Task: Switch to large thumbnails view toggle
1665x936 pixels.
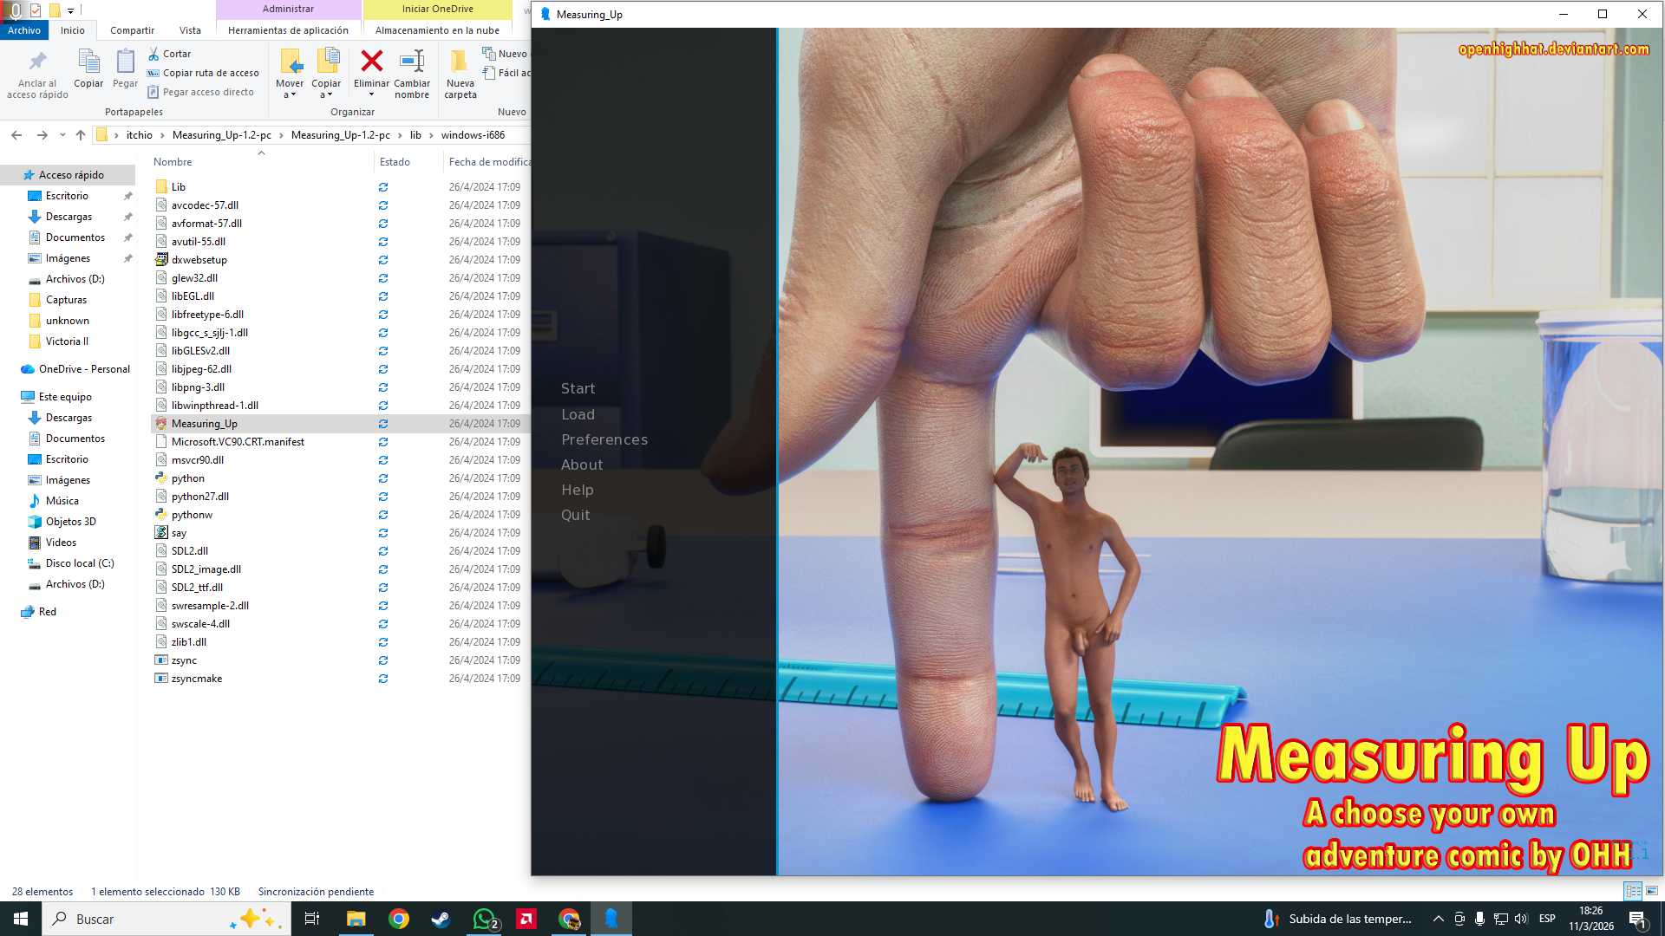Action: tap(1652, 891)
